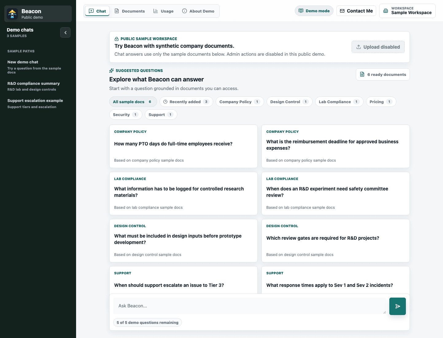Open the 6 ready documents button
The height and width of the screenshot is (338, 443).
coord(383,74)
